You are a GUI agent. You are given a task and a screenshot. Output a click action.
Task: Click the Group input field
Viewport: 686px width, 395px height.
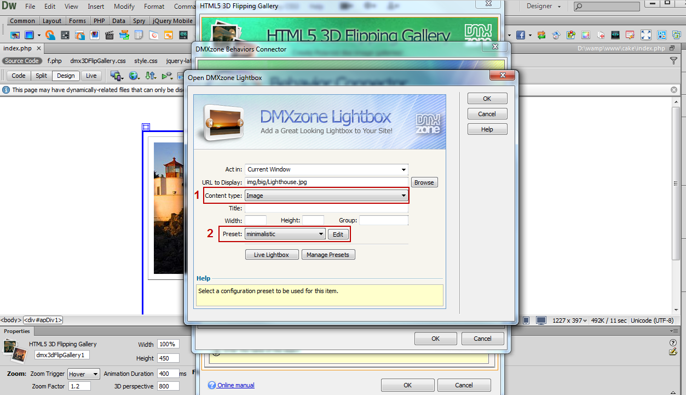coord(384,220)
